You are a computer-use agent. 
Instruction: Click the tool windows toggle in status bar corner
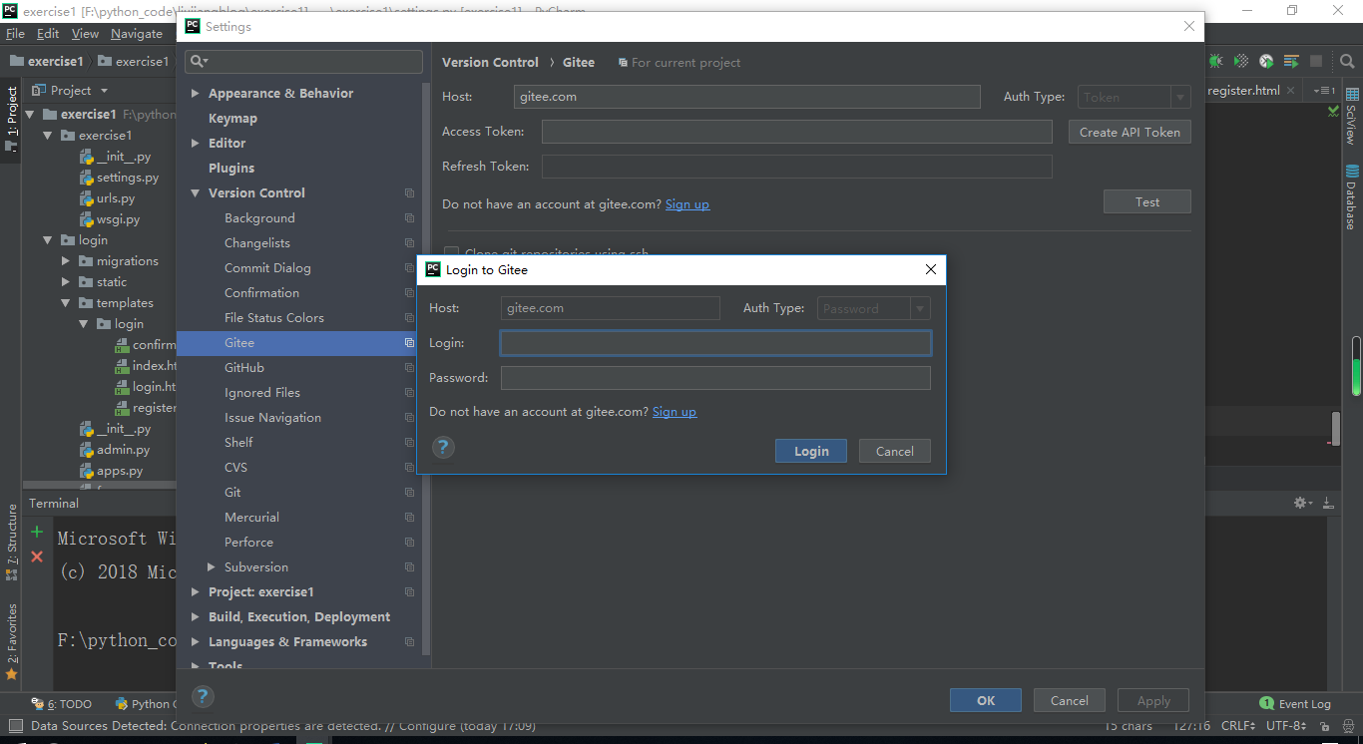[14, 726]
